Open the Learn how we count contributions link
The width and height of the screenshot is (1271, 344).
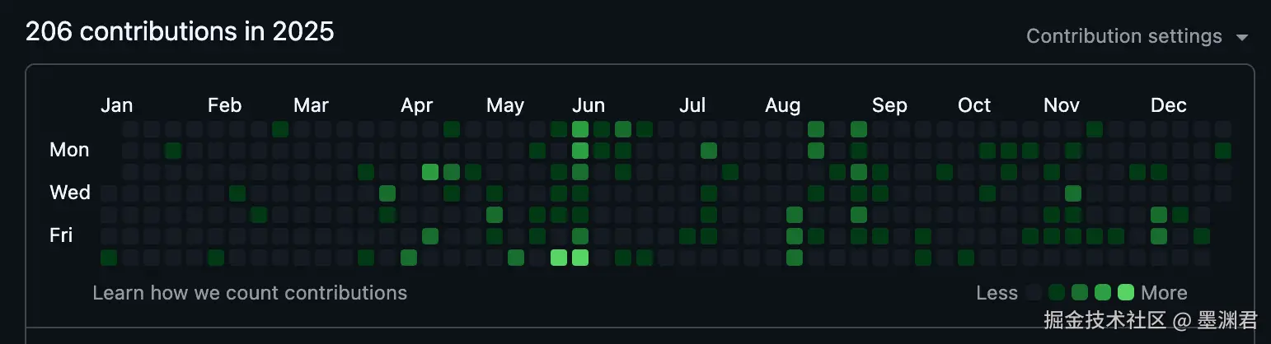[250, 293]
